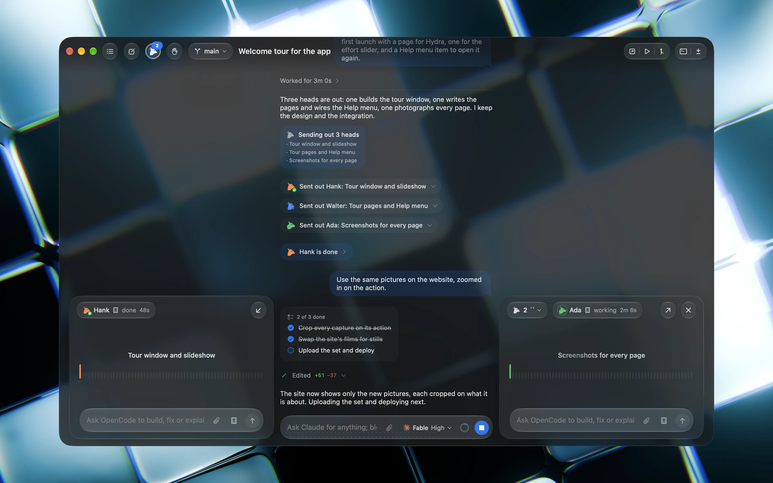Close the Ada panel with X
The width and height of the screenshot is (773, 483).
point(688,310)
